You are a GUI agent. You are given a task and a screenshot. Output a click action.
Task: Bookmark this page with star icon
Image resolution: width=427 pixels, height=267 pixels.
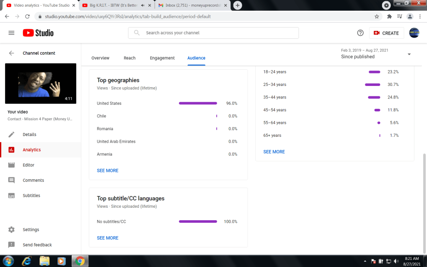pyautogui.click(x=377, y=17)
